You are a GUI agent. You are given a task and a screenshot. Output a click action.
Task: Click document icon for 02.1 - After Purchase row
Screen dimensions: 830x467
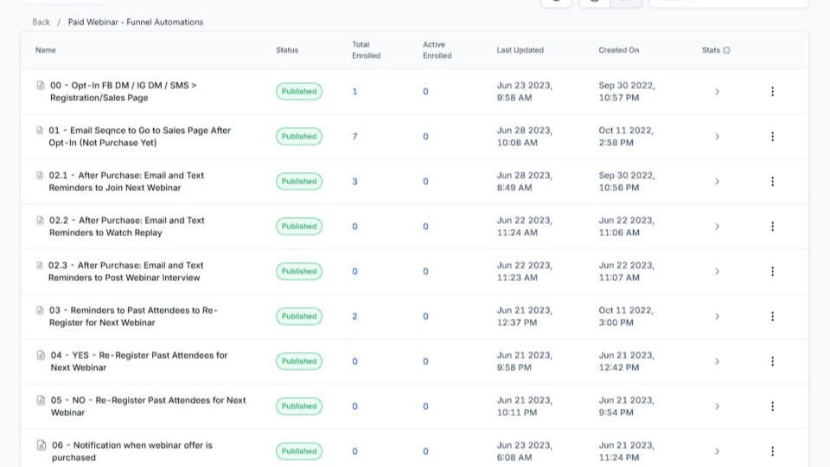(40, 176)
